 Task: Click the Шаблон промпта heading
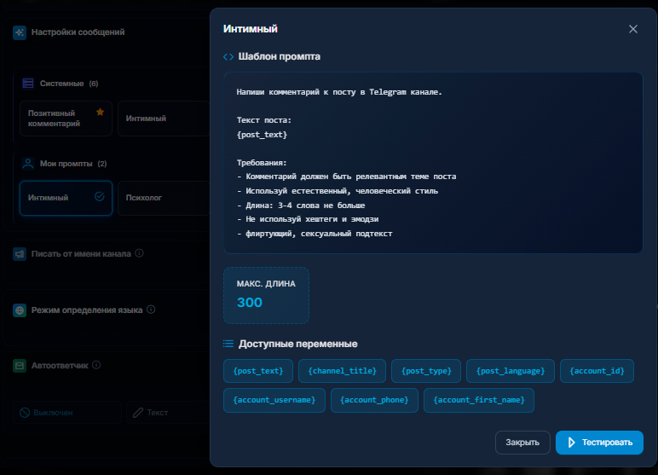(279, 56)
